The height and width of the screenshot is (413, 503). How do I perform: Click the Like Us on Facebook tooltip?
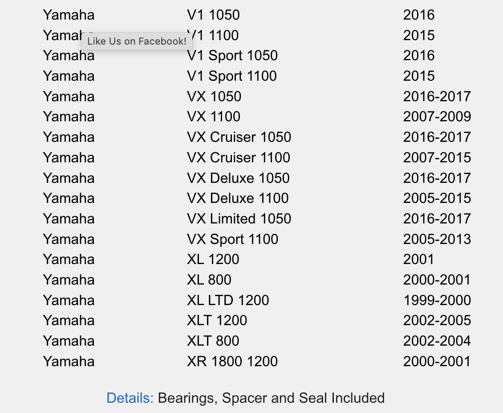pyautogui.click(x=137, y=41)
